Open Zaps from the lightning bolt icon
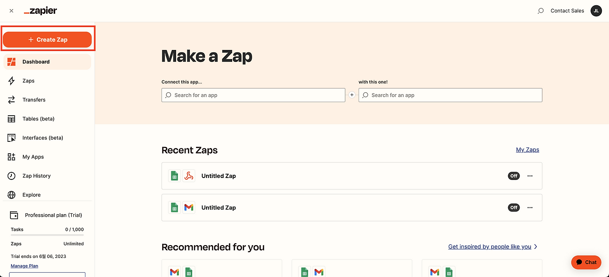This screenshot has height=277, width=609. pyautogui.click(x=12, y=81)
